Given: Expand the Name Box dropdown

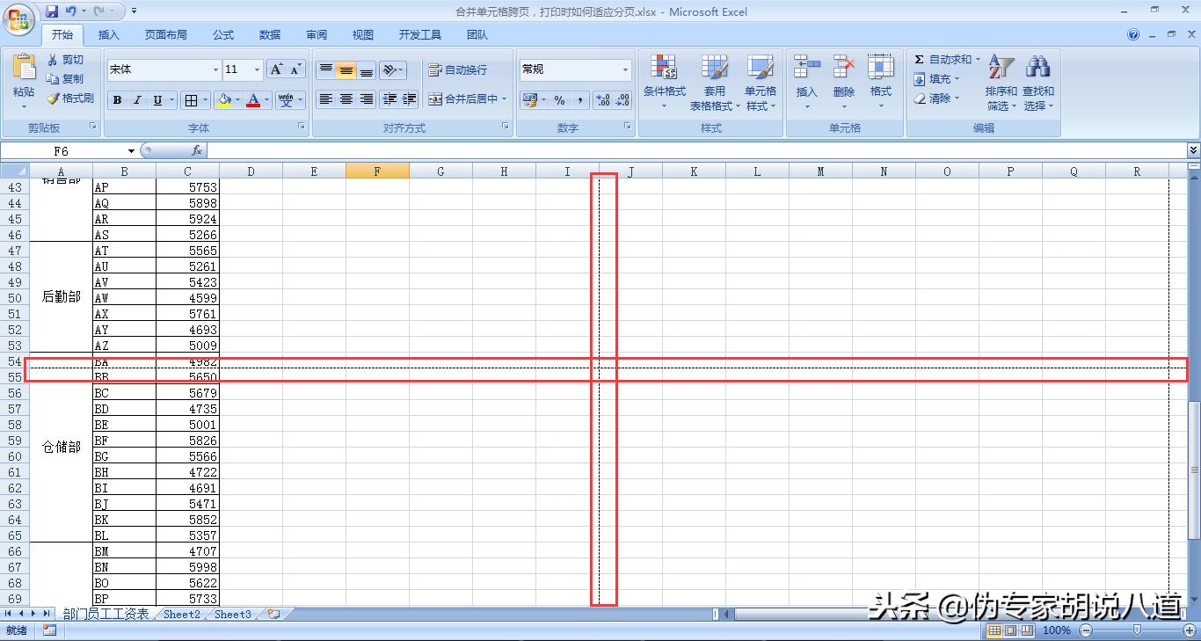Looking at the screenshot, I should [x=131, y=151].
